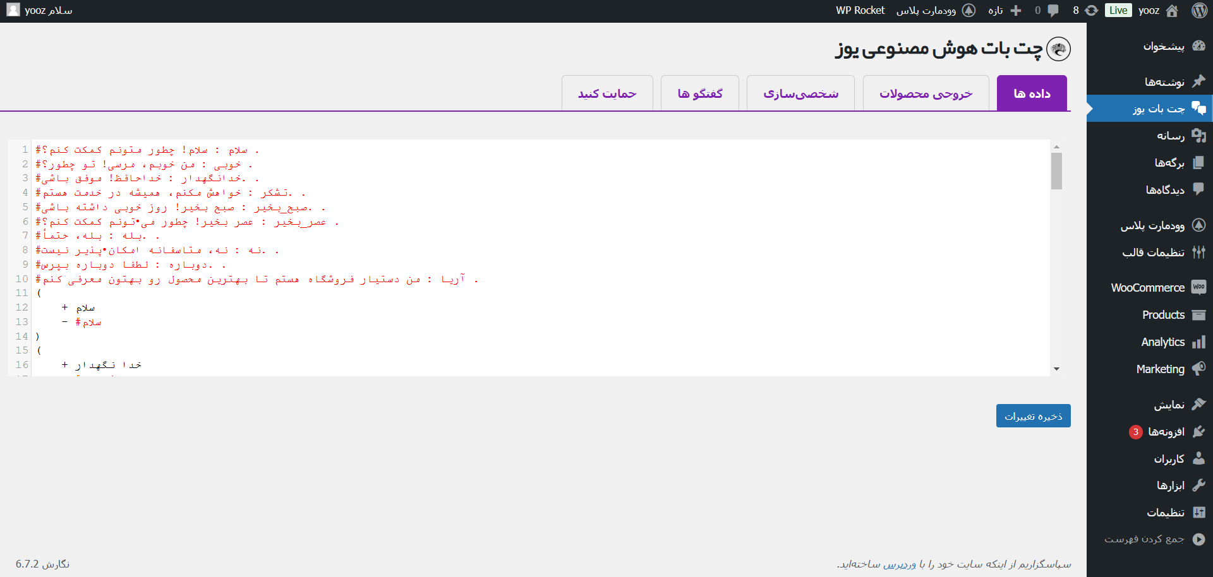Open the برگه‌ها pages icon
This screenshot has width=1213, height=577.
pyautogui.click(x=1198, y=162)
